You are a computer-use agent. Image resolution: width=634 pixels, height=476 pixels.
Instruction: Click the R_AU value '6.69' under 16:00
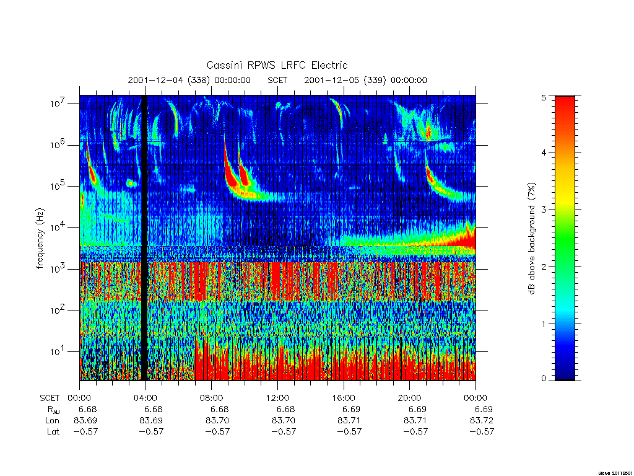coord(352,409)
